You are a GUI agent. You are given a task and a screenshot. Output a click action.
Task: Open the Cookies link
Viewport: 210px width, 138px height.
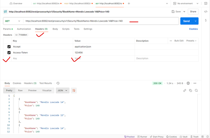193,29
